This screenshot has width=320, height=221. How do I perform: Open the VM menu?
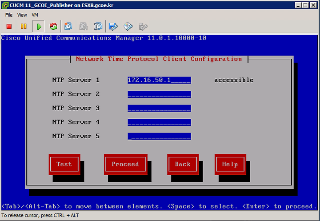35,15
